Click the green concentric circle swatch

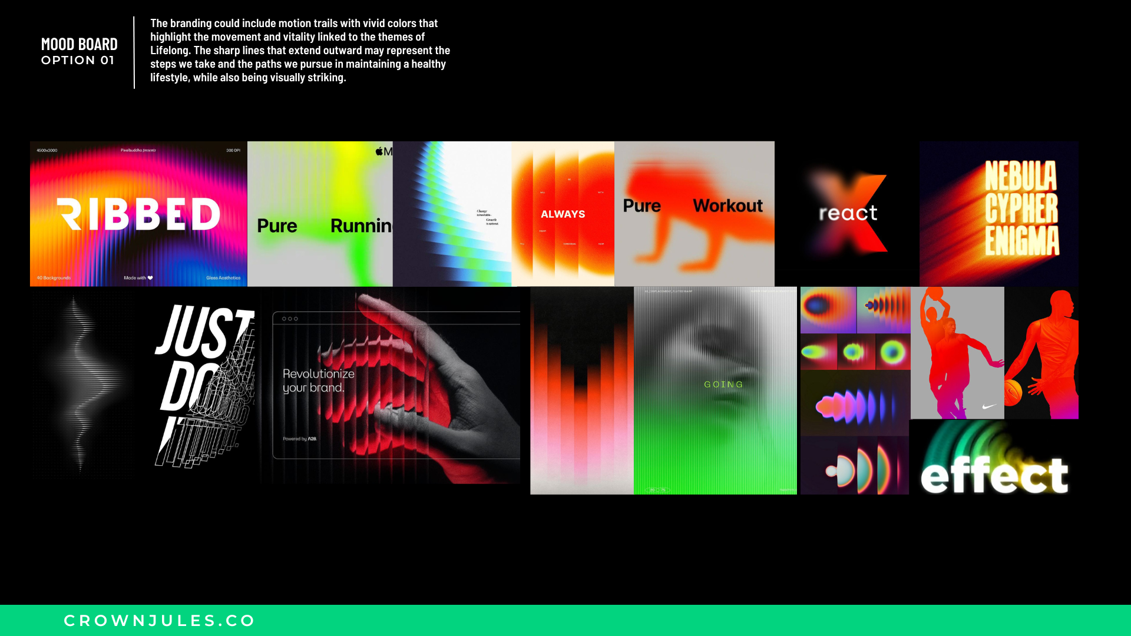[x=892, y=352]
